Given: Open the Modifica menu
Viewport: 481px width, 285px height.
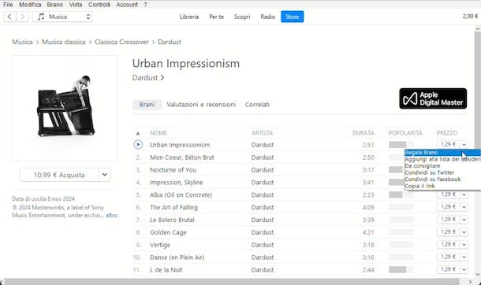Looking at the screenshot, I should click(x=30, y=5).
